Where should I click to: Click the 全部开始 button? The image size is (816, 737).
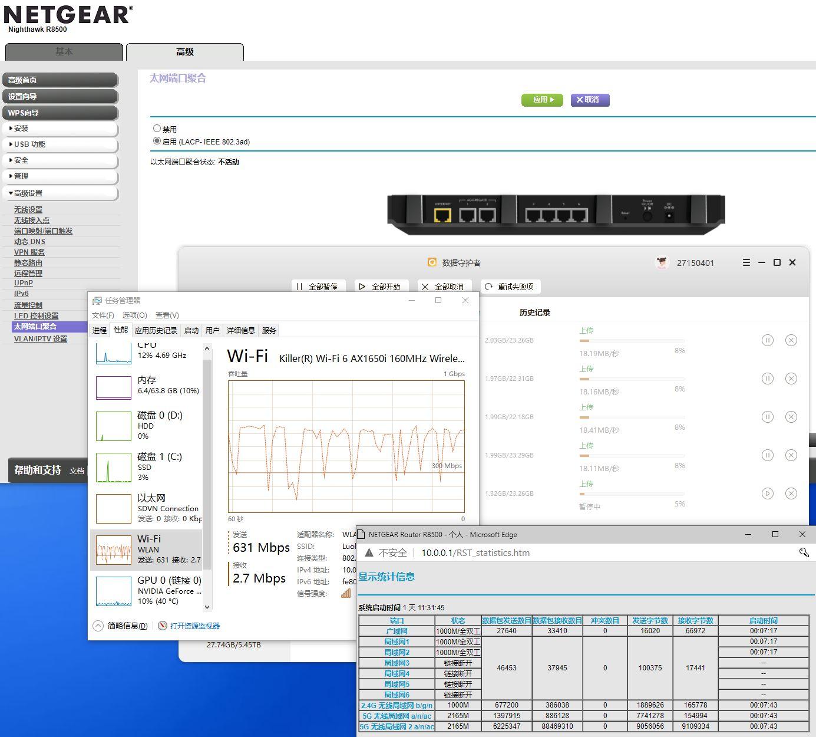(x=381, y=287)
